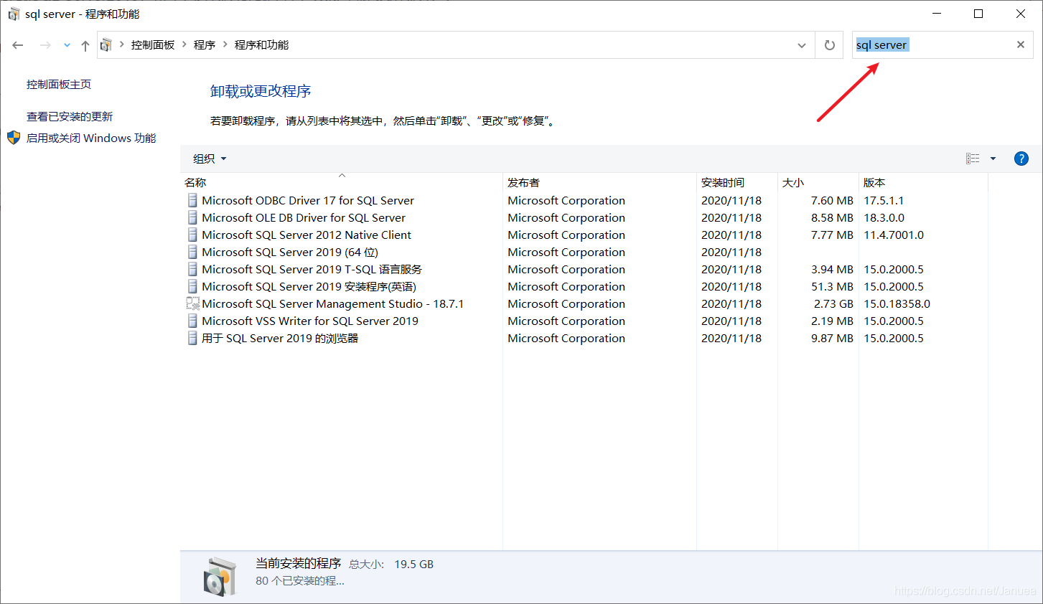
Task: Click window title bar program icon
Action: [x=14, y=14]
